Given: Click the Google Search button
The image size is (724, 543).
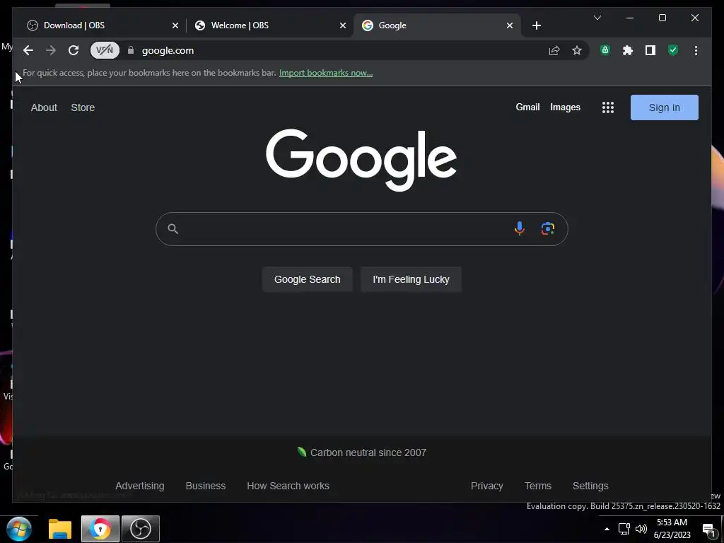Looking at the screenshot, I should coord(307,279).
